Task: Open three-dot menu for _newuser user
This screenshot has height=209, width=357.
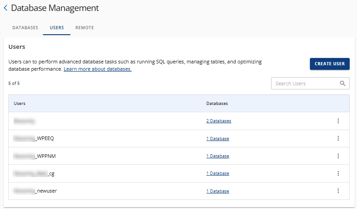Action: point(338,191)
